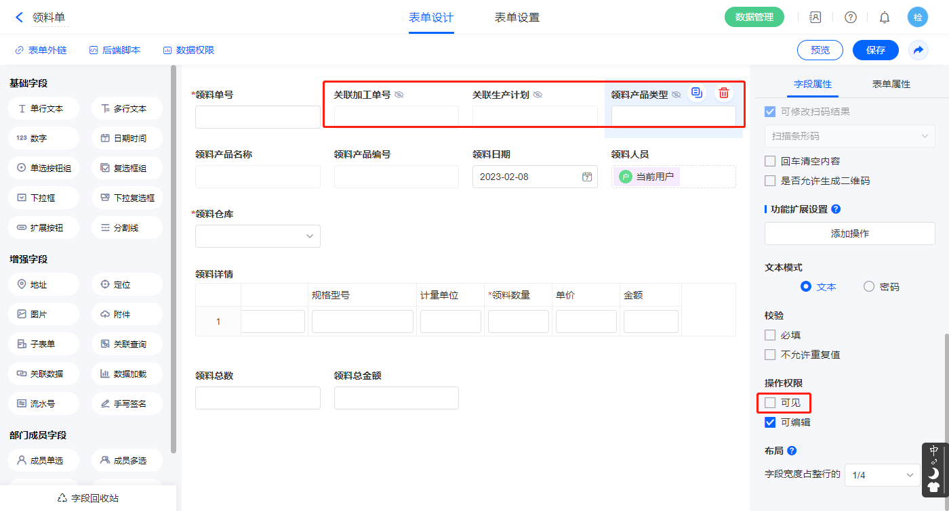Click the back arrow next to 领料单
Screen dimensions: 949x511
click(19, 18)
